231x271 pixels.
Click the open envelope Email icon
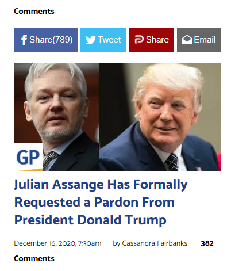coord(187,40)
